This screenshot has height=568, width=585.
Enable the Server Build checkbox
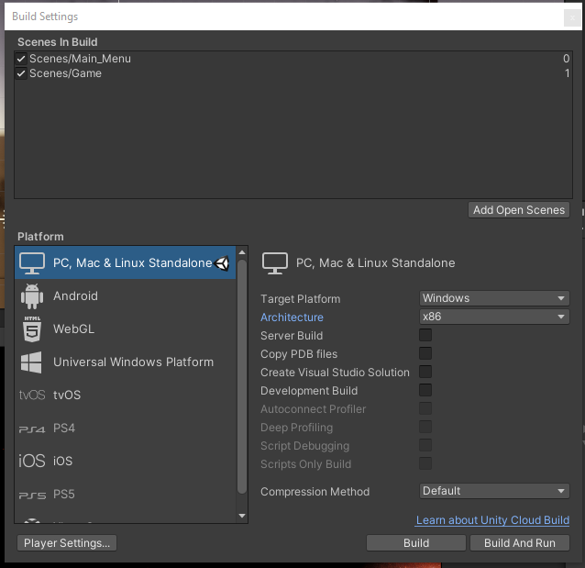click(x=425, y=335)
